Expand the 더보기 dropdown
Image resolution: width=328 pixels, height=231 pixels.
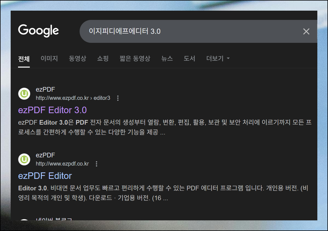point(218,58)
